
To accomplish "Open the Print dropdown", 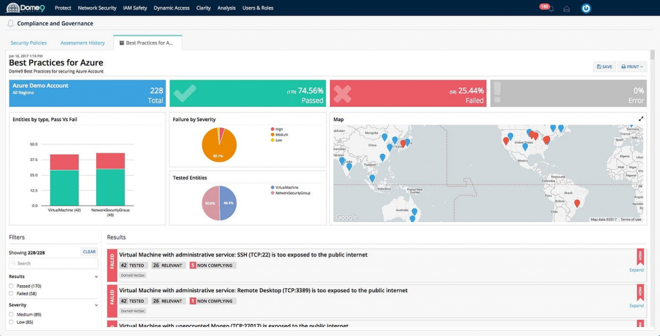I will (632, 66).
